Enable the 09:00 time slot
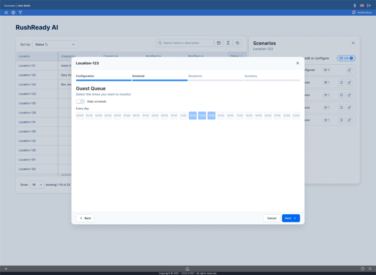Image resolution: width=376 pixels, height=275 pixels. point(165,116)
